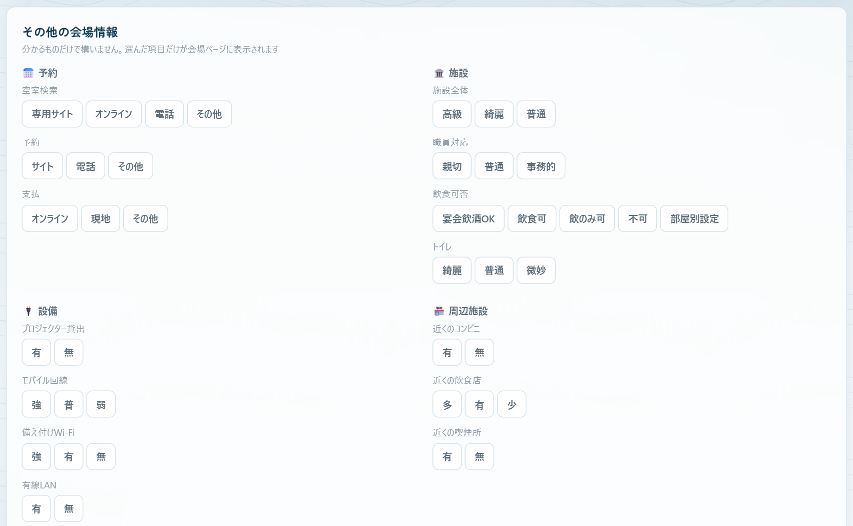Select サイト as 予約 method

tap(43, 166)
